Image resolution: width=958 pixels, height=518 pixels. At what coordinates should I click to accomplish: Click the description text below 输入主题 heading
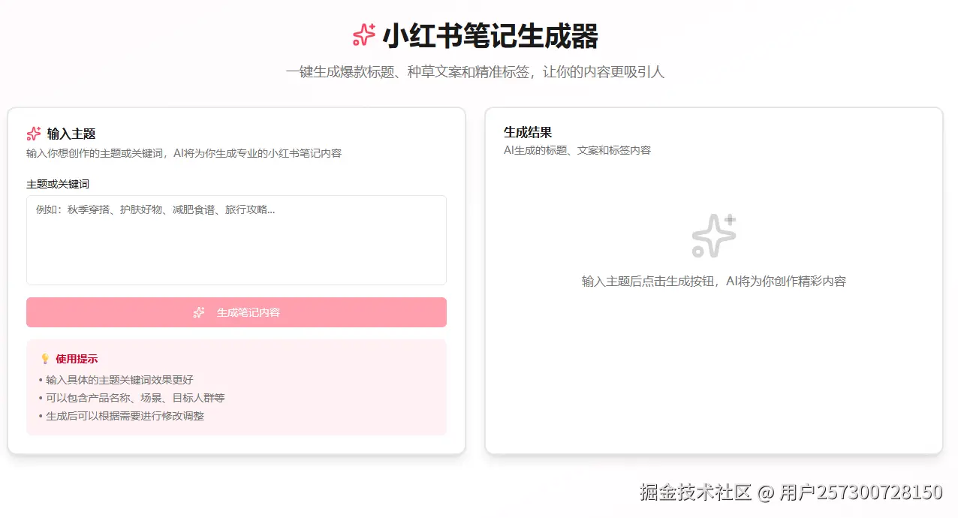click(184, 153)
